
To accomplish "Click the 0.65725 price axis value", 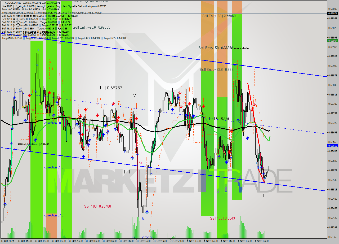I will coord(333,123).
